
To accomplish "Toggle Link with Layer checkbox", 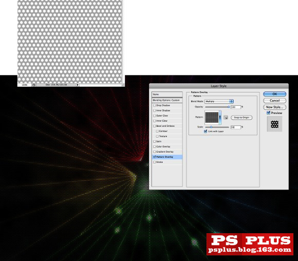I will (206, 131).
